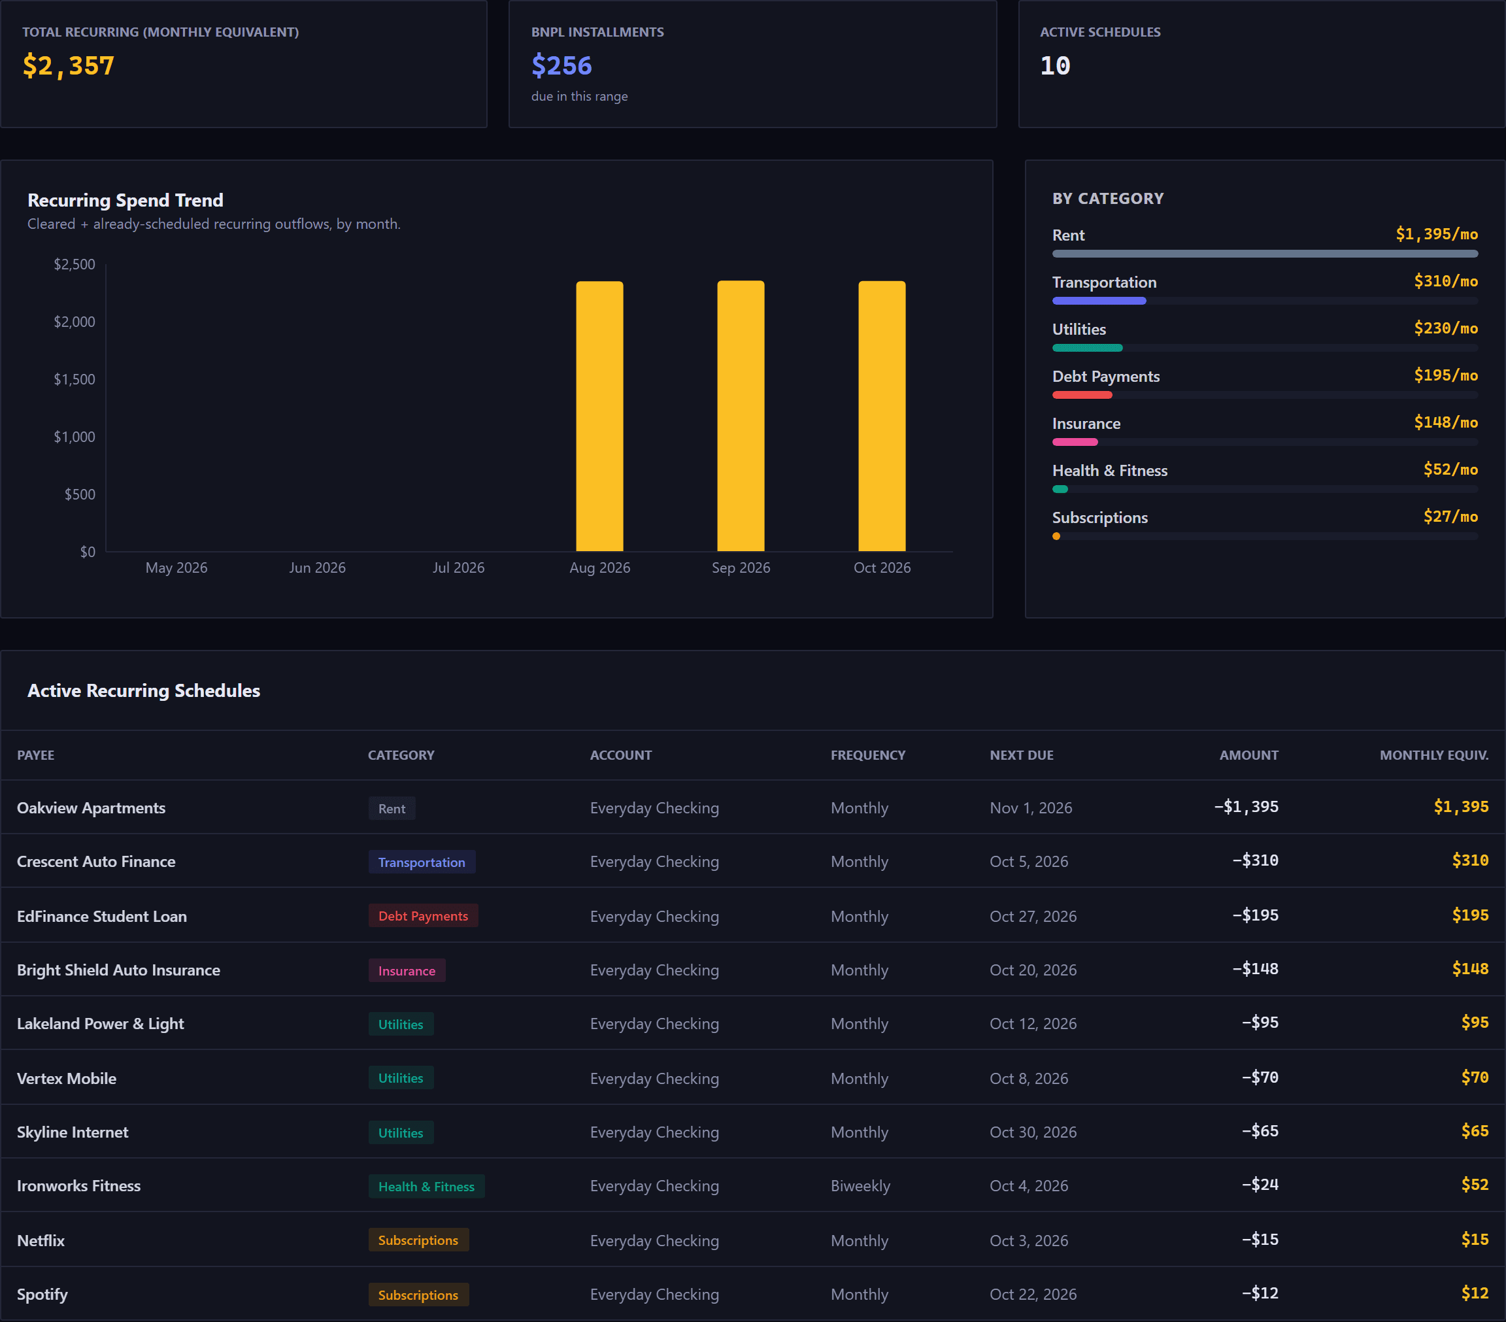This screenshot has height=1322, width=1506.
Task: Click Transportation tag for Crescent Auto Finance
Action: click(422, 862)
